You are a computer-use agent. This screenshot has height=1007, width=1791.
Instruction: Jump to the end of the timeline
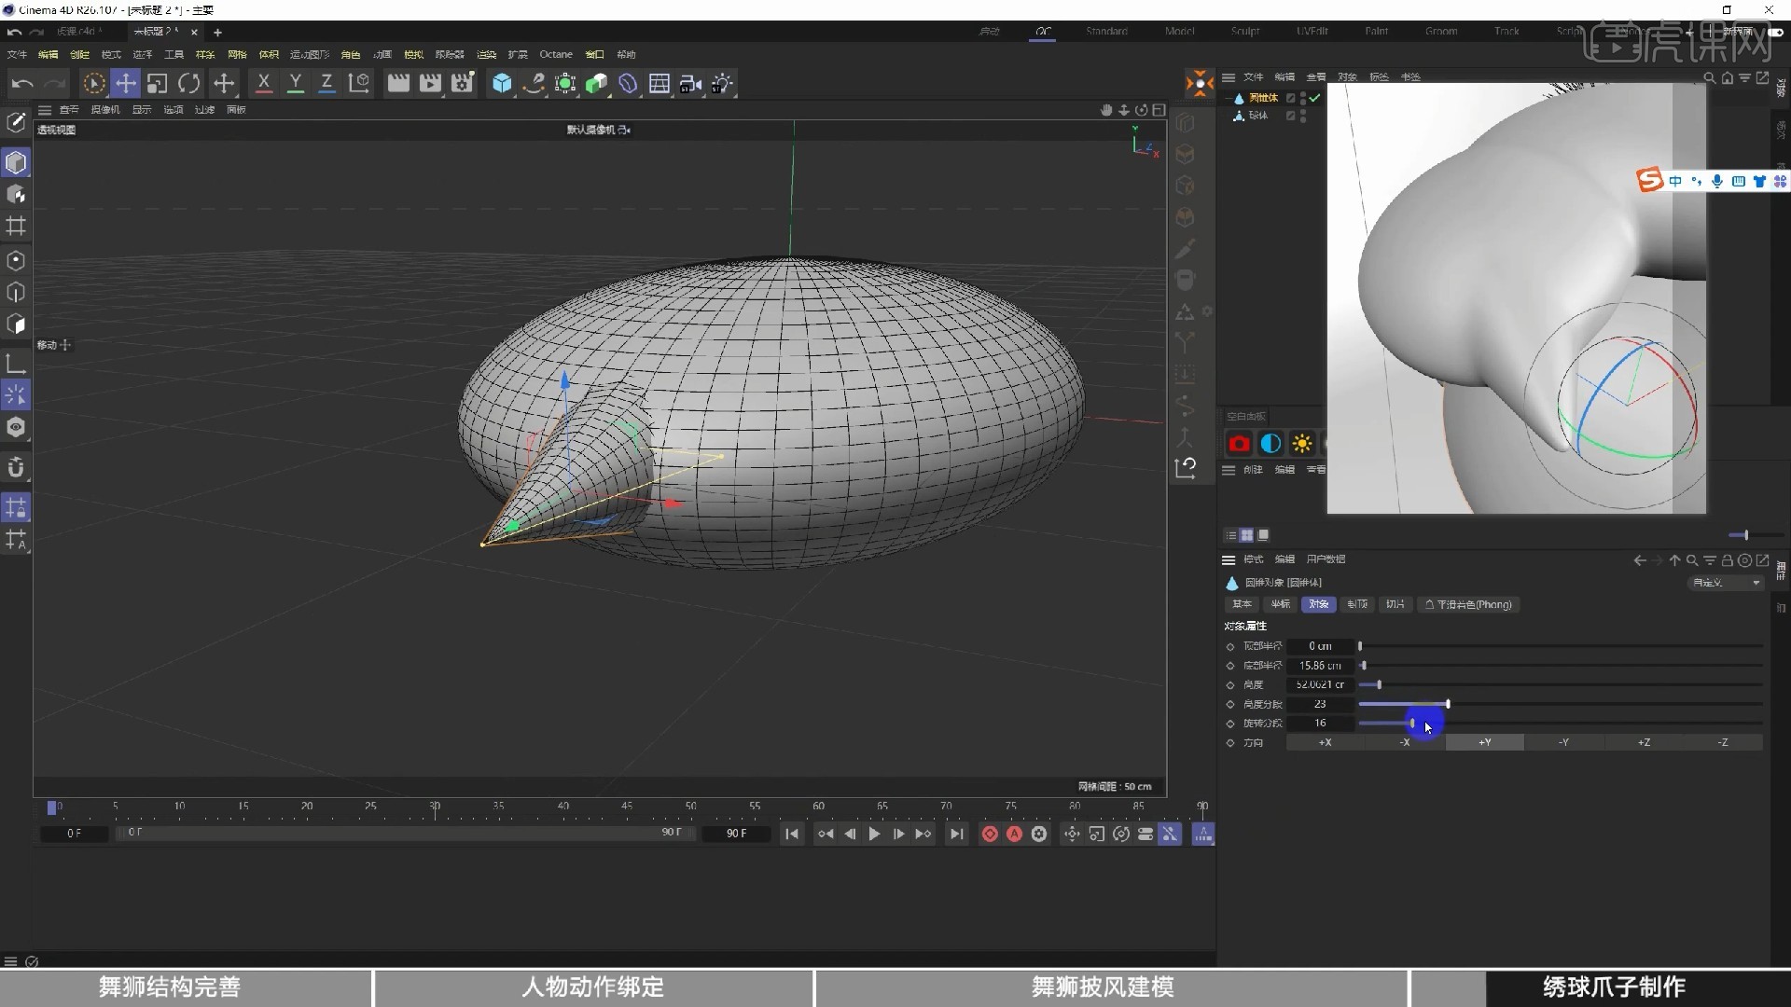[x=956, y=835]
